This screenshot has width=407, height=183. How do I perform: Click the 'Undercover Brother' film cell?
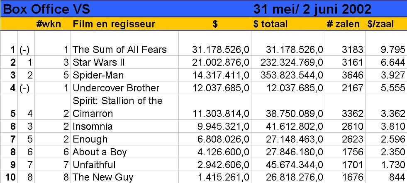116,88
